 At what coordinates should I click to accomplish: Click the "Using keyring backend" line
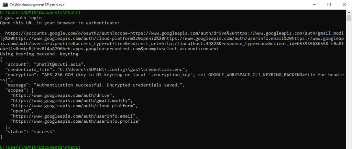point(40,54)
